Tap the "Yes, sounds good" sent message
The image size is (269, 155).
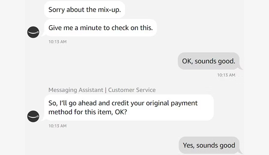tap(209, 145)
